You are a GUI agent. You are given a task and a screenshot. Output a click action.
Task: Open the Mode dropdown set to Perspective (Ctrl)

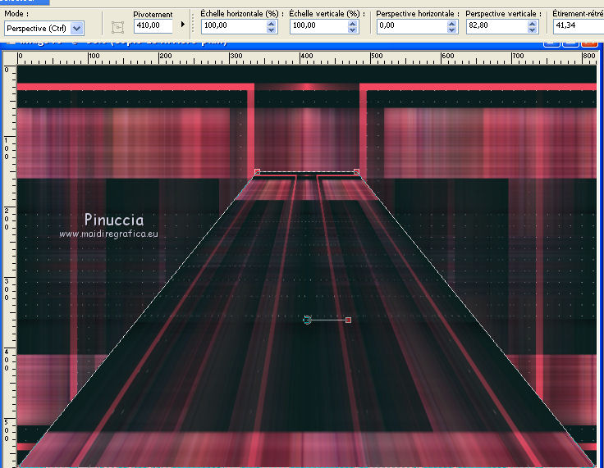tap(44, 29)
